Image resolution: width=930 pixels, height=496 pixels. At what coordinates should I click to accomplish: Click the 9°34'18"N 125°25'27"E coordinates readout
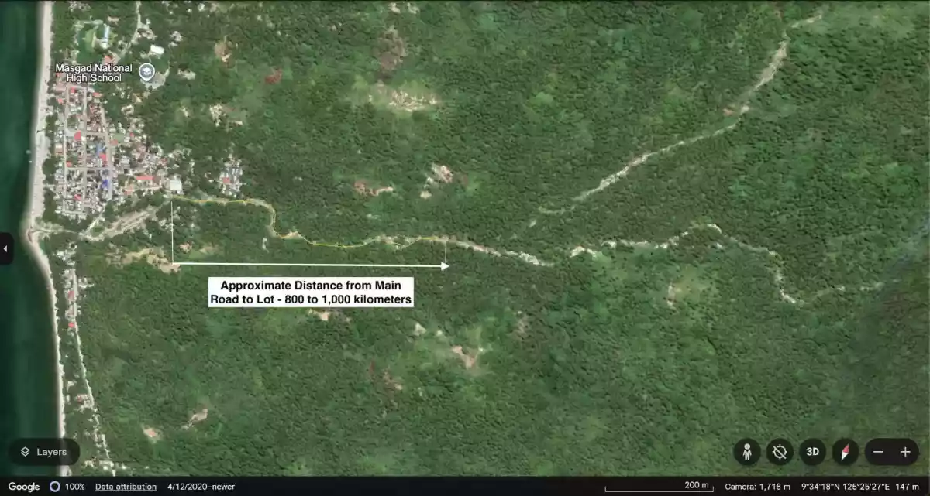point(844,487)
